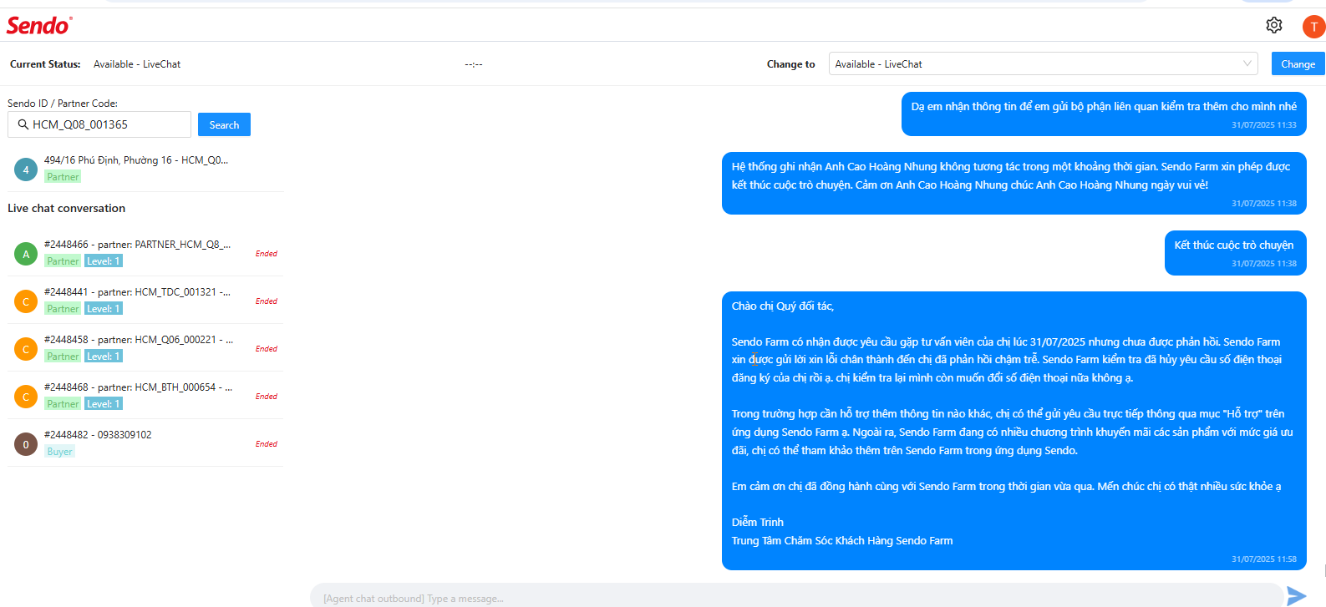Click message starting 'Dạ em nhận thông tin'
The width and height of the screenshot is (1326, 607).
[1104, 114]
